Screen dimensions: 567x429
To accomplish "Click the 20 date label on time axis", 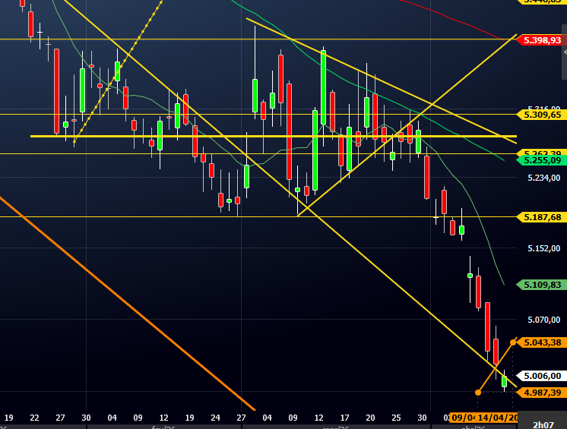I will pyautogui.click(x=370, y=418).
